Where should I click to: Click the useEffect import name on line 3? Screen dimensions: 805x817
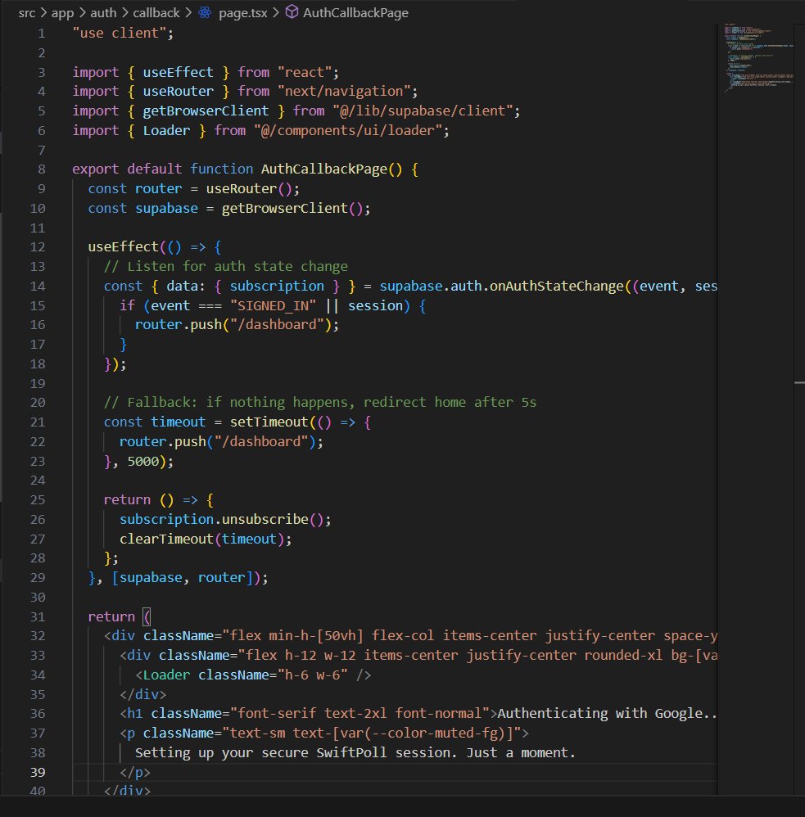[x=179, y=72]
